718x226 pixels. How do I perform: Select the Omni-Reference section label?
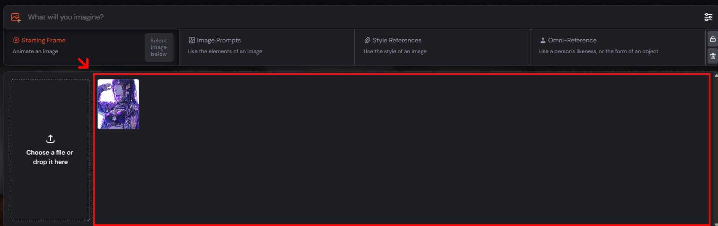click(x=572, y=40)
